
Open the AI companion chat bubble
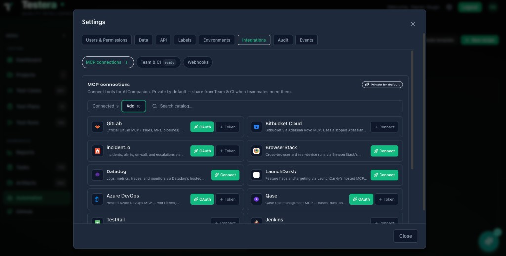coord(489,241)
